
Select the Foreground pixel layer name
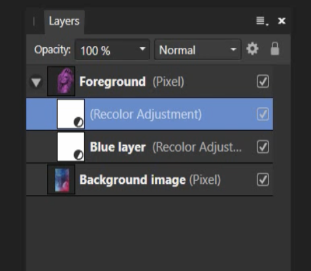click(x=112, y=82)
